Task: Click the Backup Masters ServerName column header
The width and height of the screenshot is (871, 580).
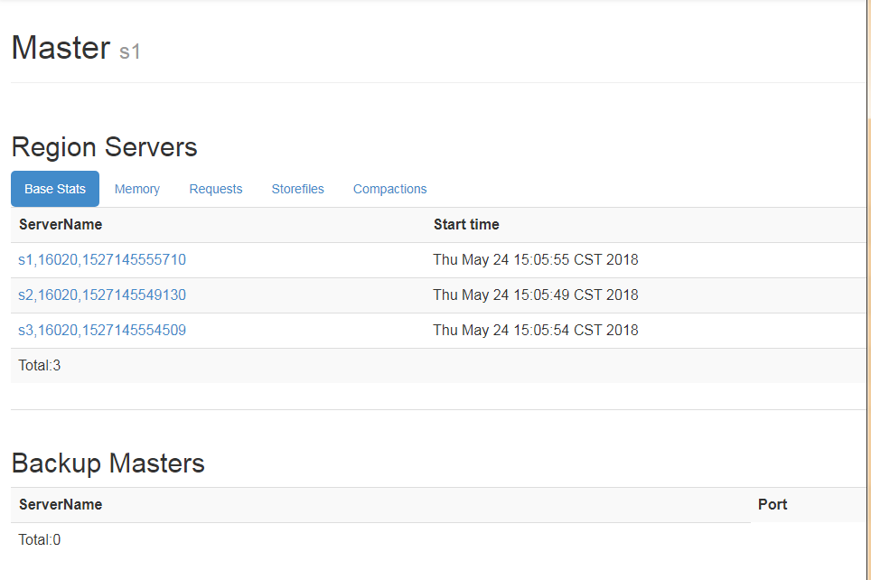Action: (x=61, y=504)
